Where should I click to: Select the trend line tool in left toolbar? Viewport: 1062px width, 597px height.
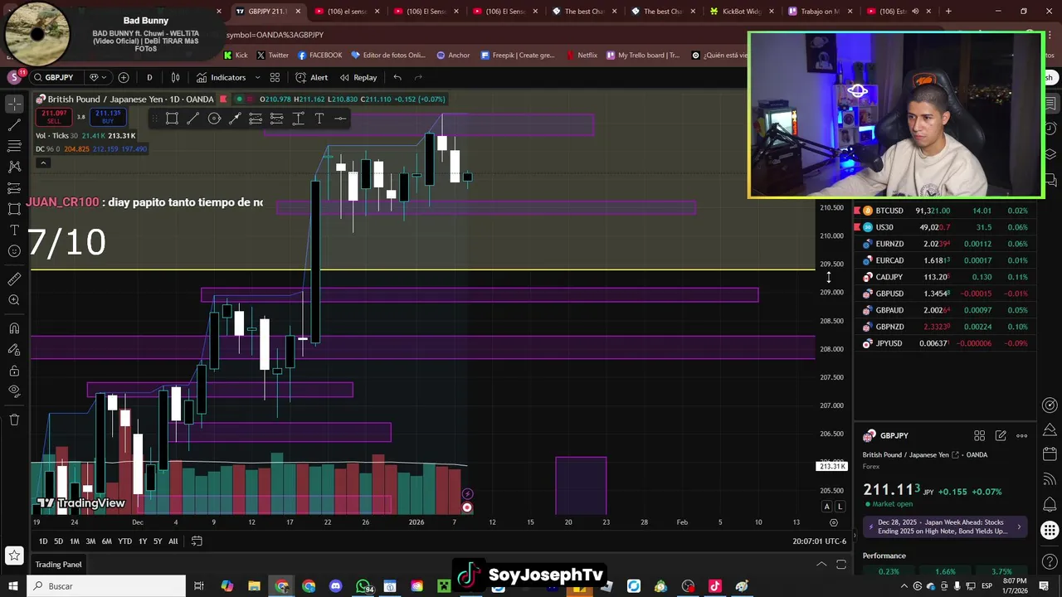[14, 125]
